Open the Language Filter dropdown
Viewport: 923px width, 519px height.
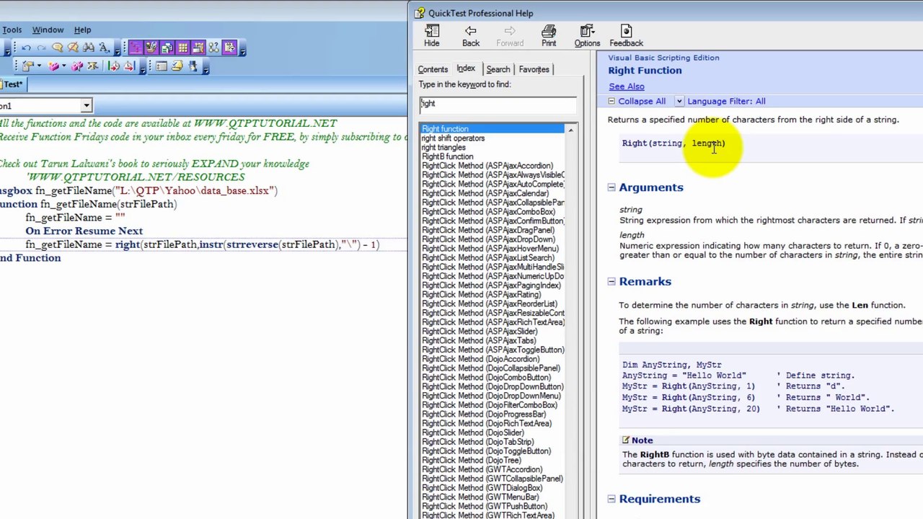pyautogui.click(x=679, y=102)
